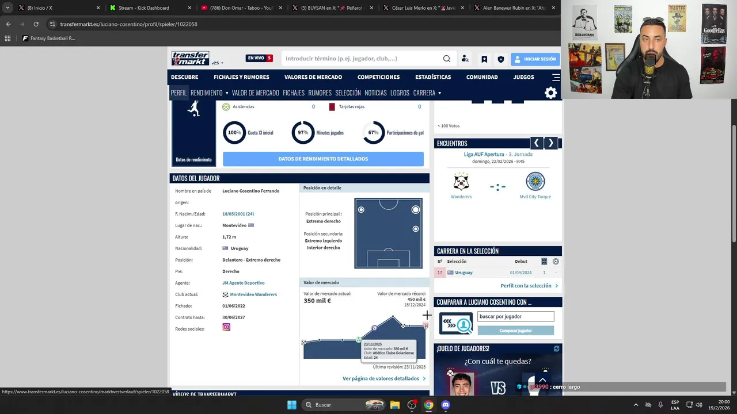The width and height of the screenshot is (737, 414).
Task: Click the browser back arrow
Action: 8,24
